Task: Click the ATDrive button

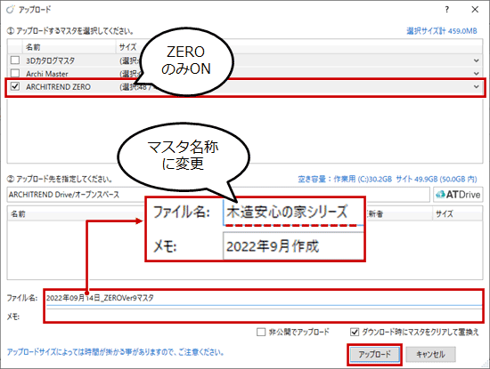Action: (x=458, y=195)
